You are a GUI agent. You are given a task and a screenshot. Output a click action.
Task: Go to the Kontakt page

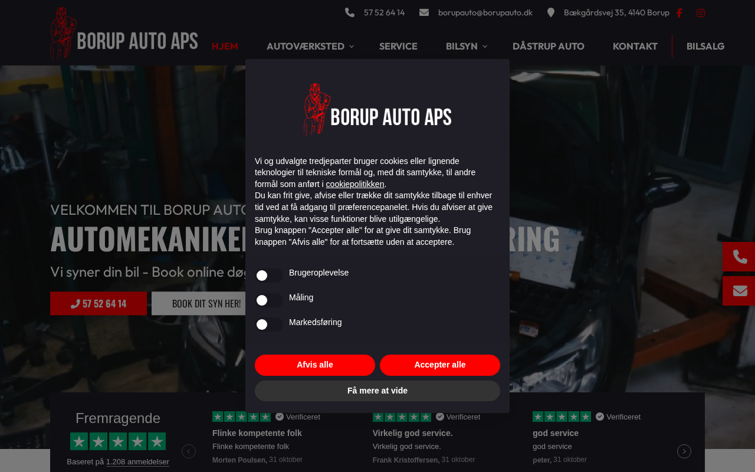coord(635,46)
